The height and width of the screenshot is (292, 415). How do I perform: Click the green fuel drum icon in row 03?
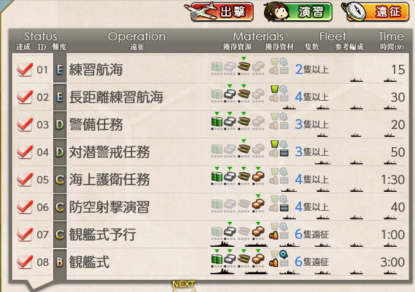217,122
